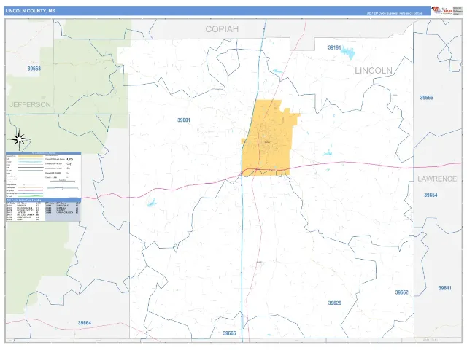Click ZIP code label 39641
This screenshot has height=350, width=467.
(444, 288)
